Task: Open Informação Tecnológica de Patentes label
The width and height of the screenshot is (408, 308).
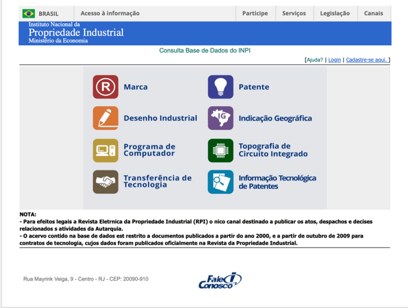Action: [x=277, y=182]
